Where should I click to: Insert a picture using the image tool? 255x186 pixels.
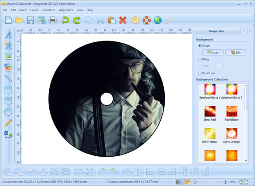[8, 57]
